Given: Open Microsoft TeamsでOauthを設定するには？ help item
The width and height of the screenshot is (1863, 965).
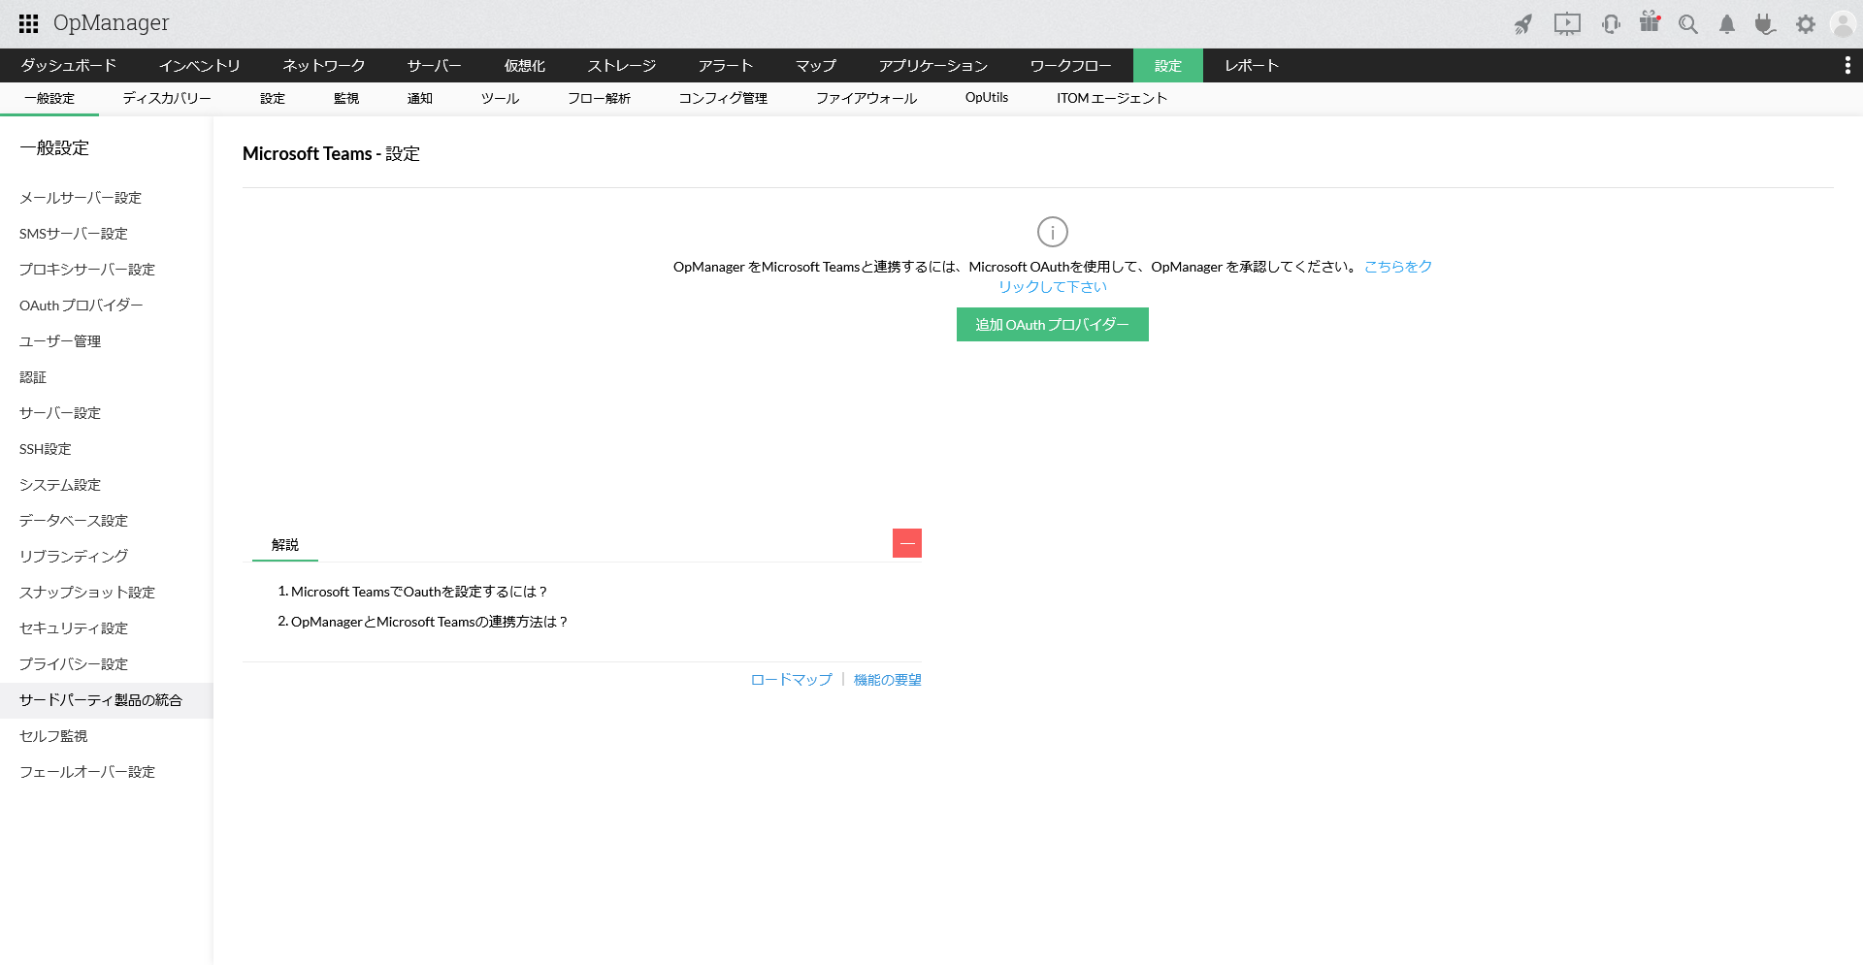Looking at the screenshot, I should coord(419,592).
